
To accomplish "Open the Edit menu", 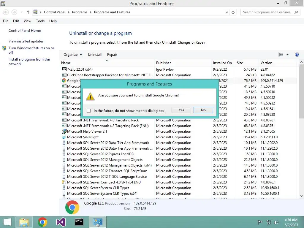I will tap(16, 21).
